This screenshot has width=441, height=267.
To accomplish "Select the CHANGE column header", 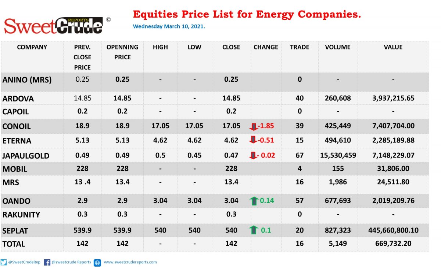I will click(266, 47).
